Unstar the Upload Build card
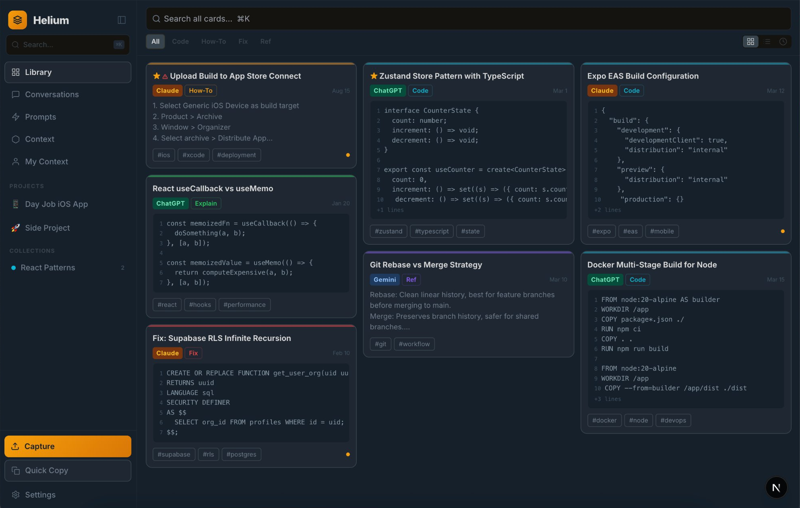The width and height of the screenshot is (800, 508). point(157,75)
